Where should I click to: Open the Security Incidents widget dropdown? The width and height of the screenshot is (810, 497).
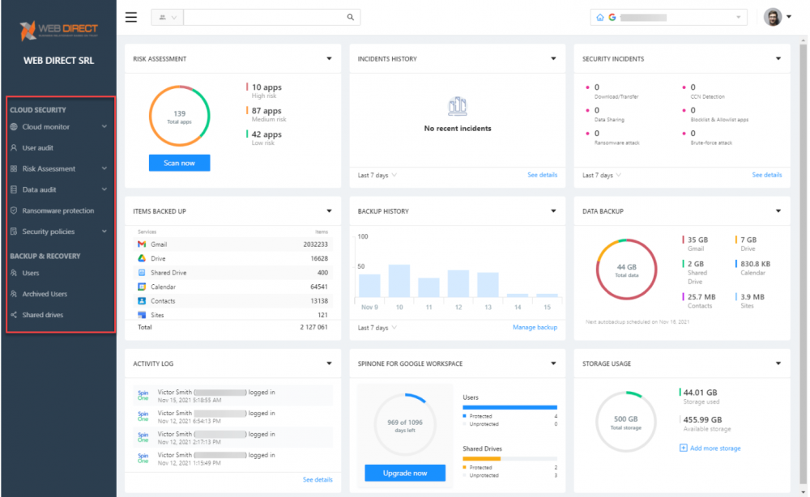[x=778, y=58]
